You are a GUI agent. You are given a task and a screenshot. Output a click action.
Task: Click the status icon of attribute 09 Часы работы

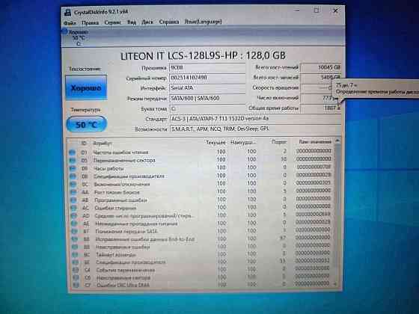[73, 168]
